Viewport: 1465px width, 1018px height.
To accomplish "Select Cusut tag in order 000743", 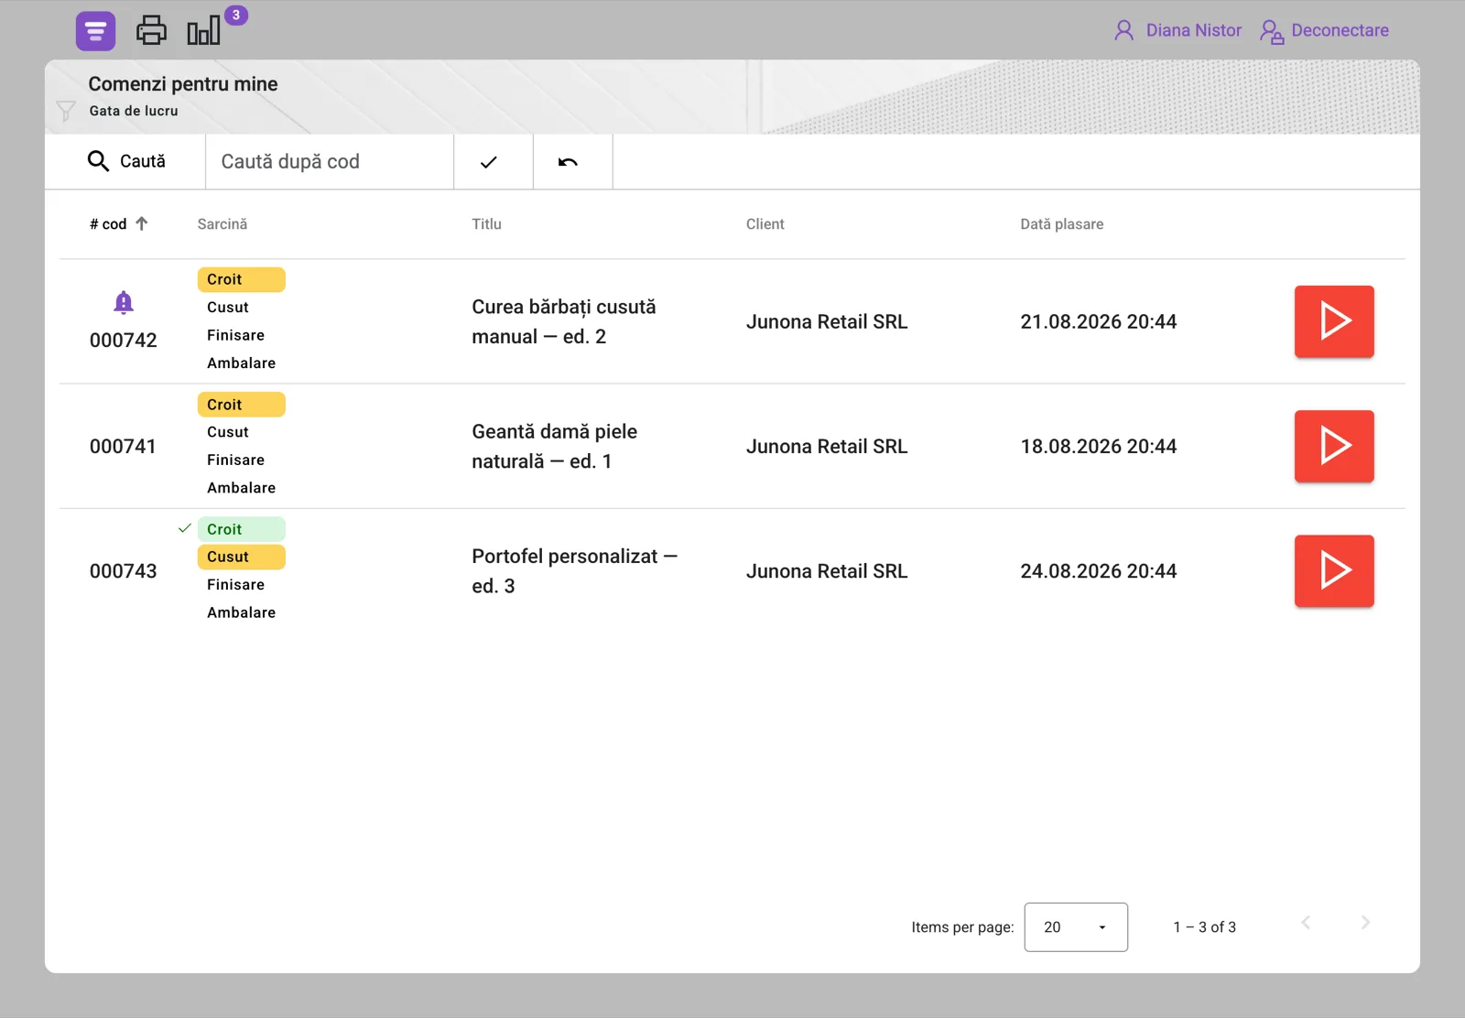I will 242,557.
